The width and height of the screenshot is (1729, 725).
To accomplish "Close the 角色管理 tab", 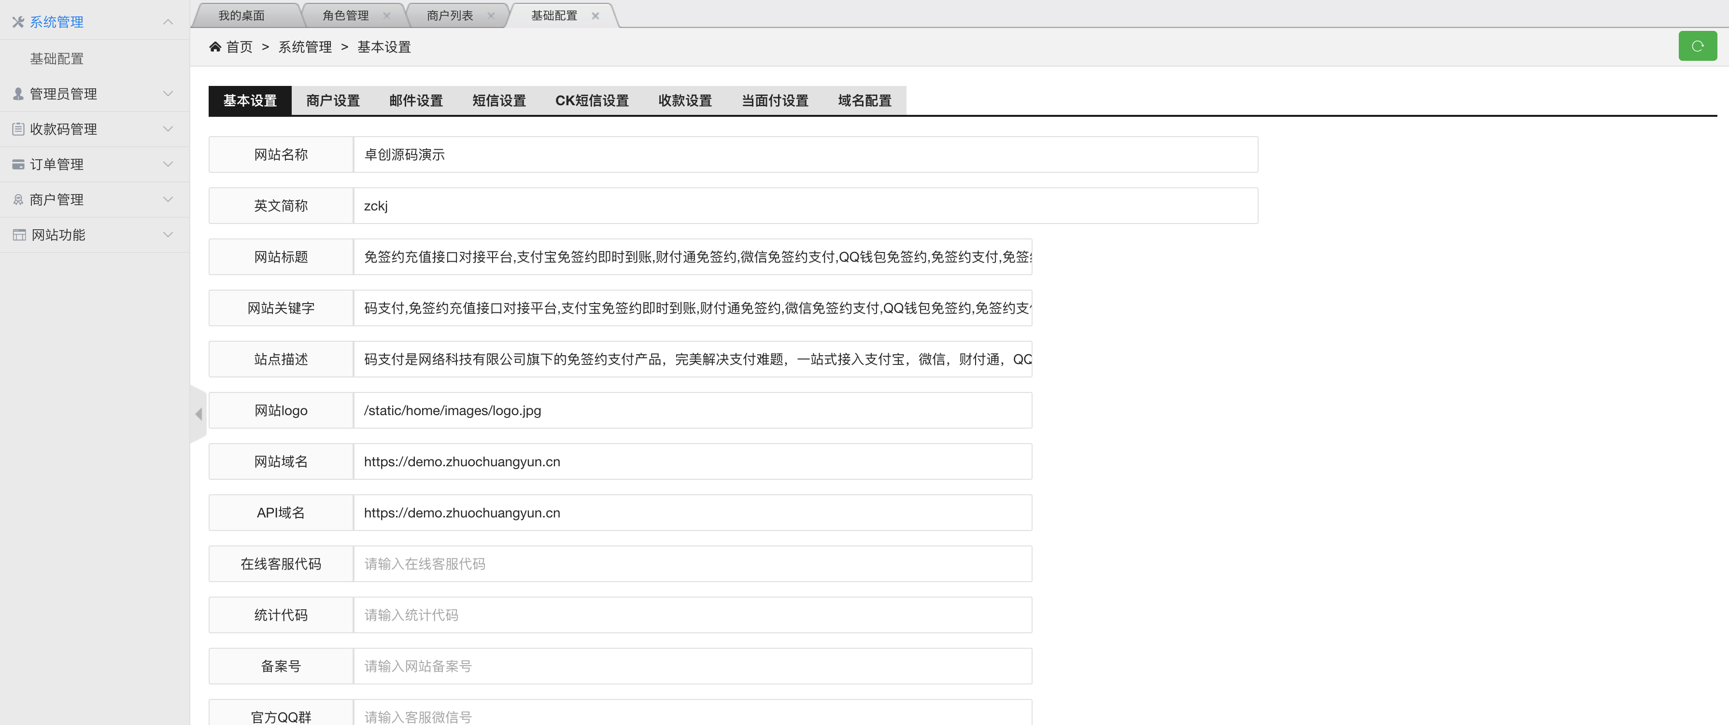I will 386,15.
